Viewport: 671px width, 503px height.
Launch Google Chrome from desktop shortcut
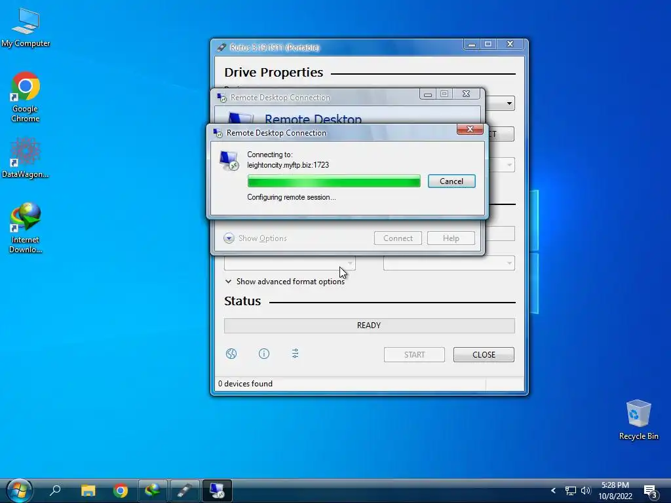coord(26,97)
